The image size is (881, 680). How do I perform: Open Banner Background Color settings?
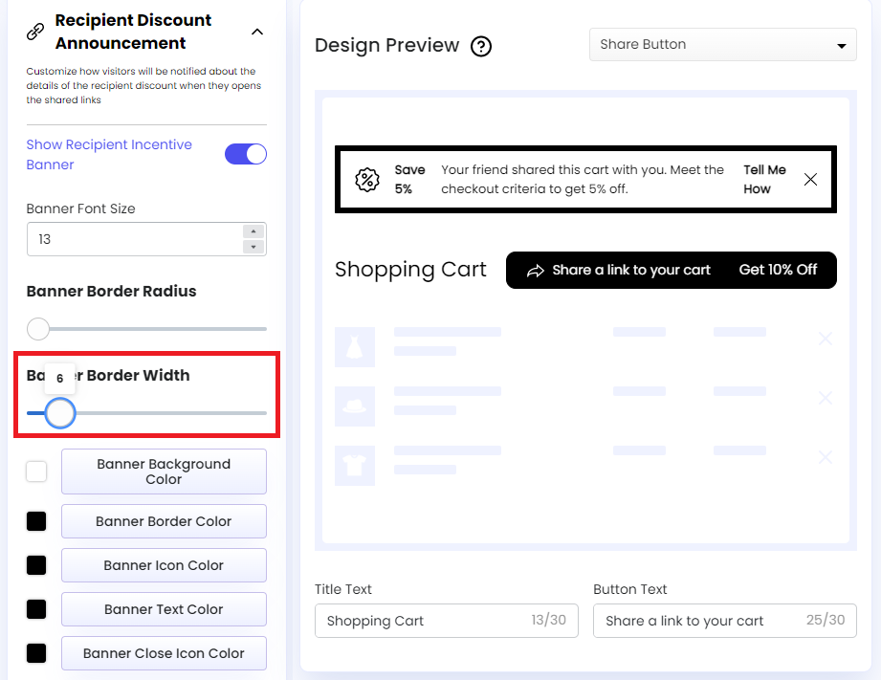164,471
